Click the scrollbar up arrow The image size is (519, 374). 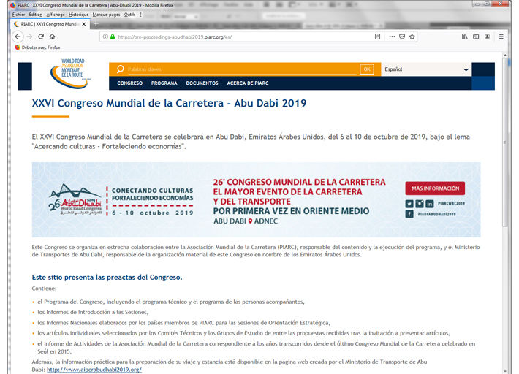click(505, 55)
